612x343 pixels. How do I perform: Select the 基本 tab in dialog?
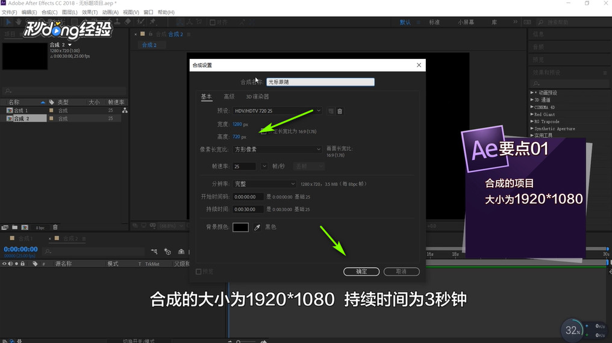click(x=207, y=97)
